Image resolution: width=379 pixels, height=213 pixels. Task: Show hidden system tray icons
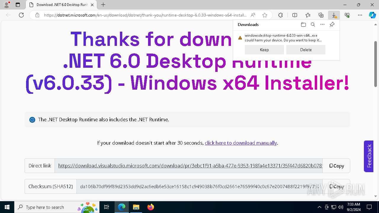(319, 207)
